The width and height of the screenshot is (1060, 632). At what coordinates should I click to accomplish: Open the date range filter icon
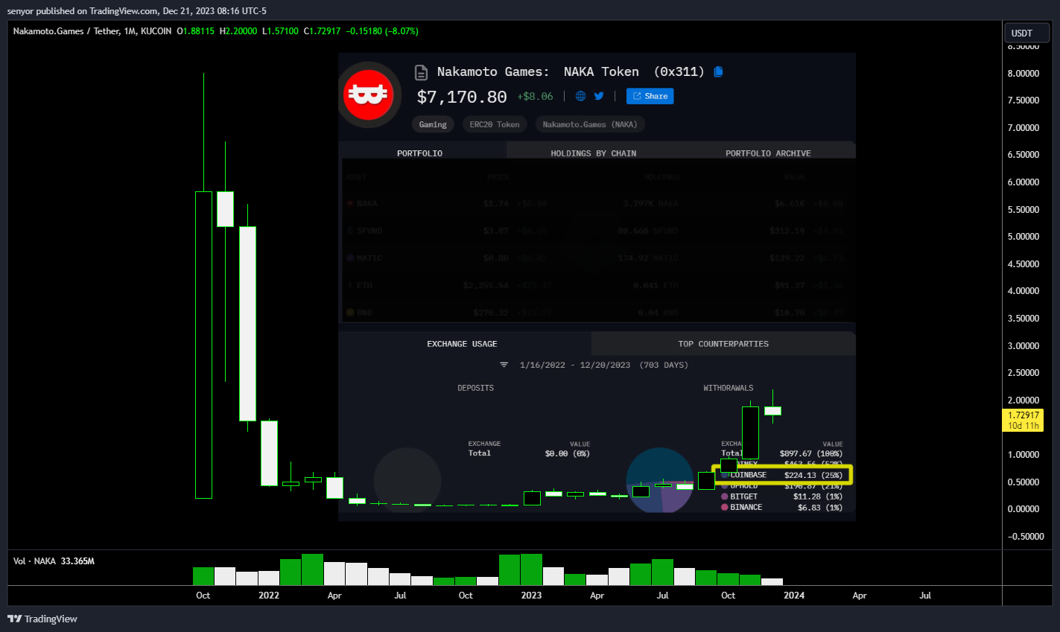point(504,365)
